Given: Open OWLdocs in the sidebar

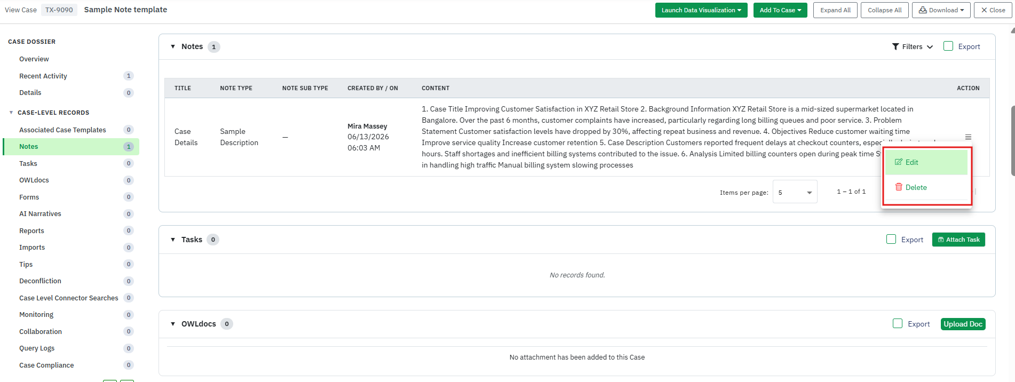Looking at the screenshot, I should pos(34,180).
